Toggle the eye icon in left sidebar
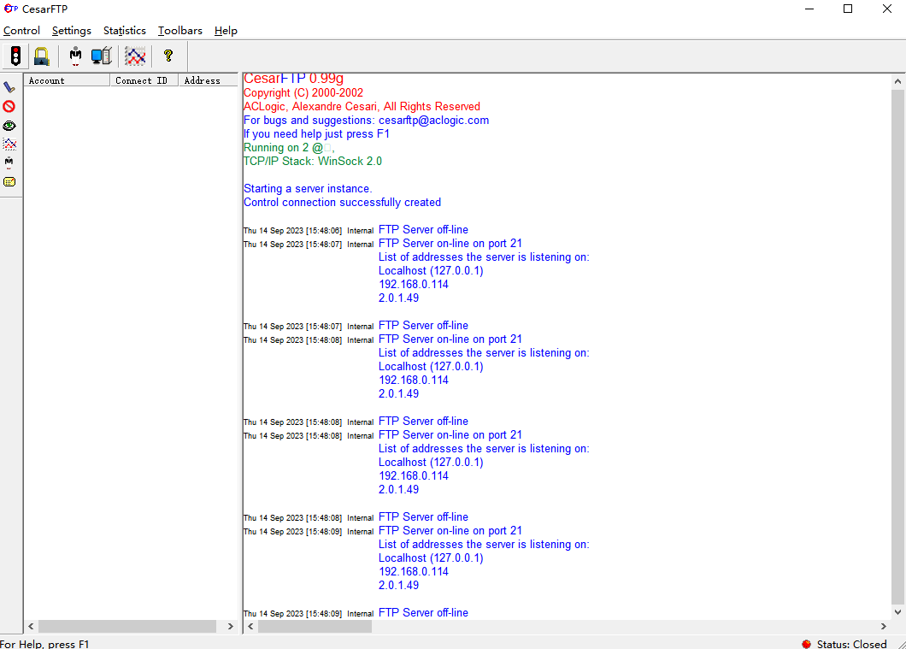The width and height of the screenshot is (906, 649). pyautogui.click(x=9, y=126)
